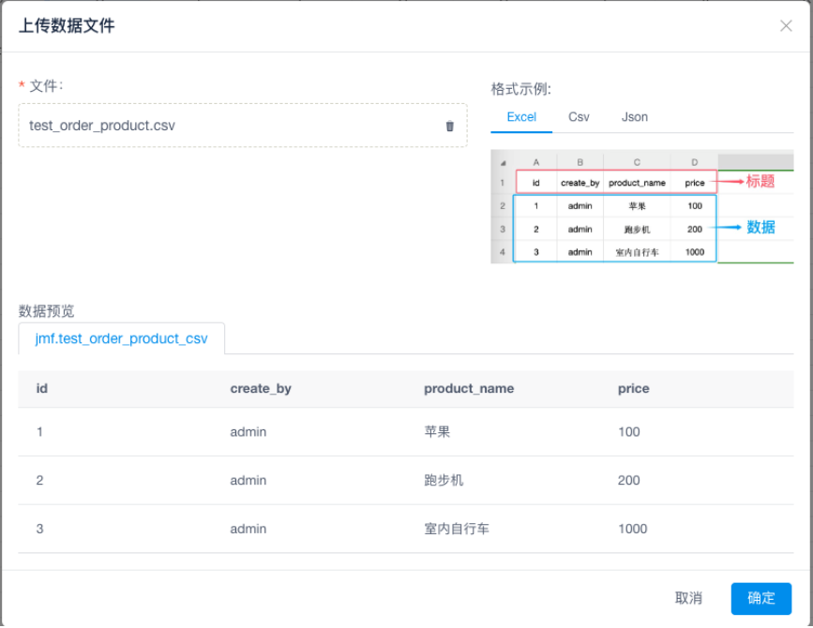Click the 文件 field label
Image resolution: width=813 pixels, height=628 pixels.
click(x=45, y=86)
